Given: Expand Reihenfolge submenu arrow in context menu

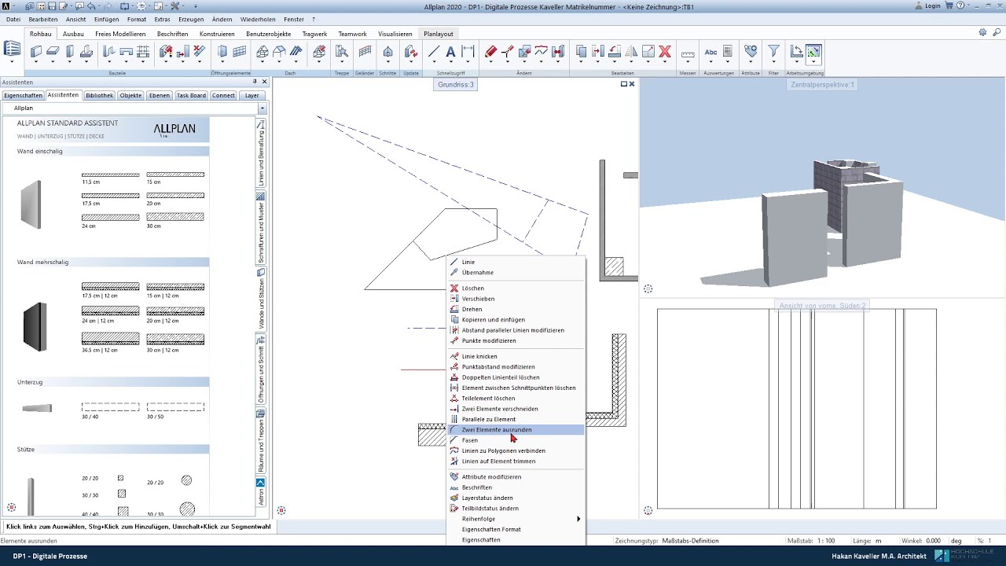Looking at the screenshot, I should click(578, 519).
